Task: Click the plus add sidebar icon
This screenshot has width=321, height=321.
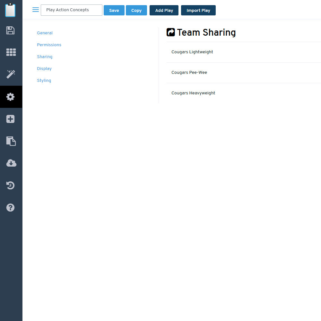Action: pyautogui.click(x=10, y=119)
